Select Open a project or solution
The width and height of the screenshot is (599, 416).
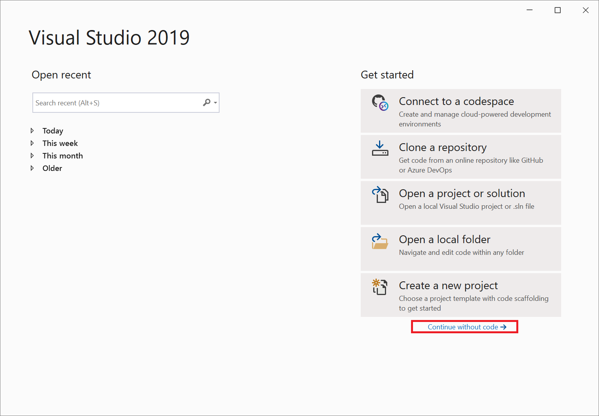pos(461,203)
